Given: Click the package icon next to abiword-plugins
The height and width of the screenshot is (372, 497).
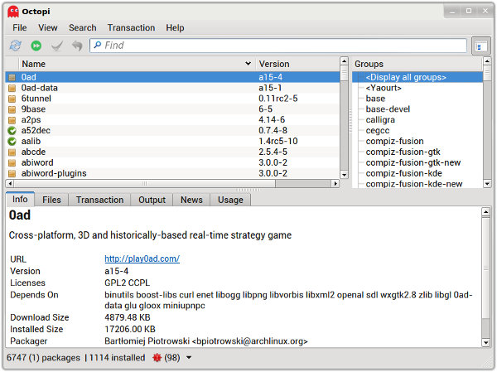Looking at the screenshot, I should coord(12,173).
